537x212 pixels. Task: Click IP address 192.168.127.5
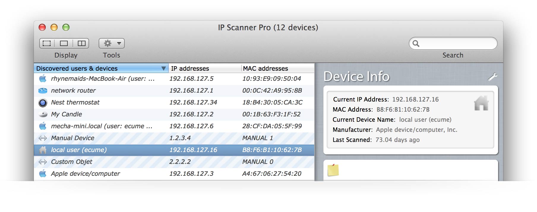click(x=191, y=79)
